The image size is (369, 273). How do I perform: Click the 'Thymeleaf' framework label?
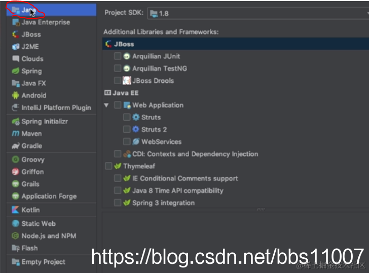(139, 166)
